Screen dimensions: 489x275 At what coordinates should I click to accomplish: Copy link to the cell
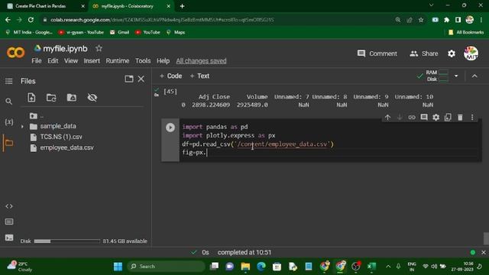[412, 117]
